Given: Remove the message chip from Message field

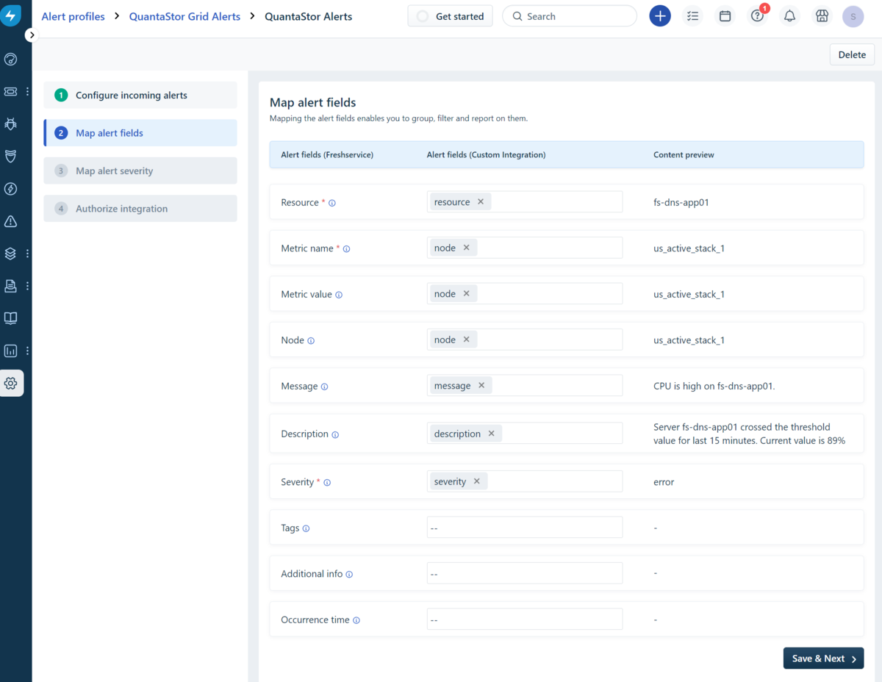Looking at the screenshot, I should pos(481,385).
